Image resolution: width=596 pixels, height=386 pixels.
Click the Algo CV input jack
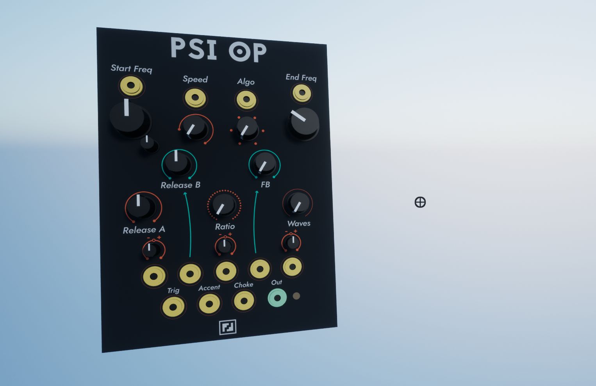tap(246, 100)
